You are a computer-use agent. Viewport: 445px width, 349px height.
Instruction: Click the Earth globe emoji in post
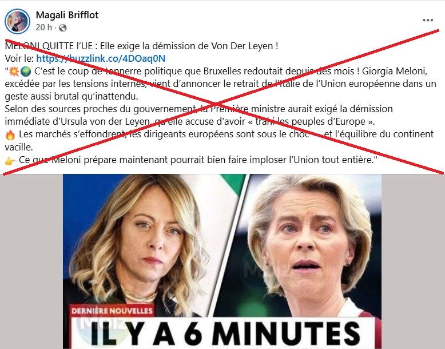(26, 72)
